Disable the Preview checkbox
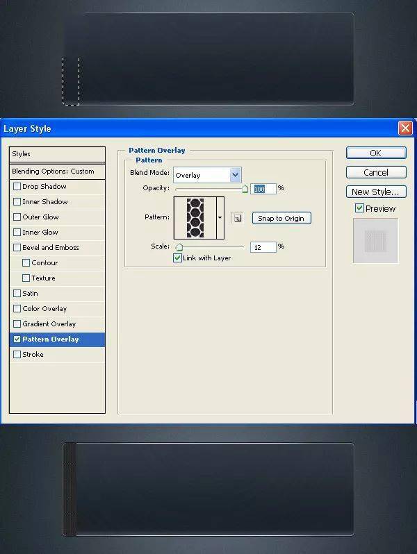417x554 pixels. [359, 208]
